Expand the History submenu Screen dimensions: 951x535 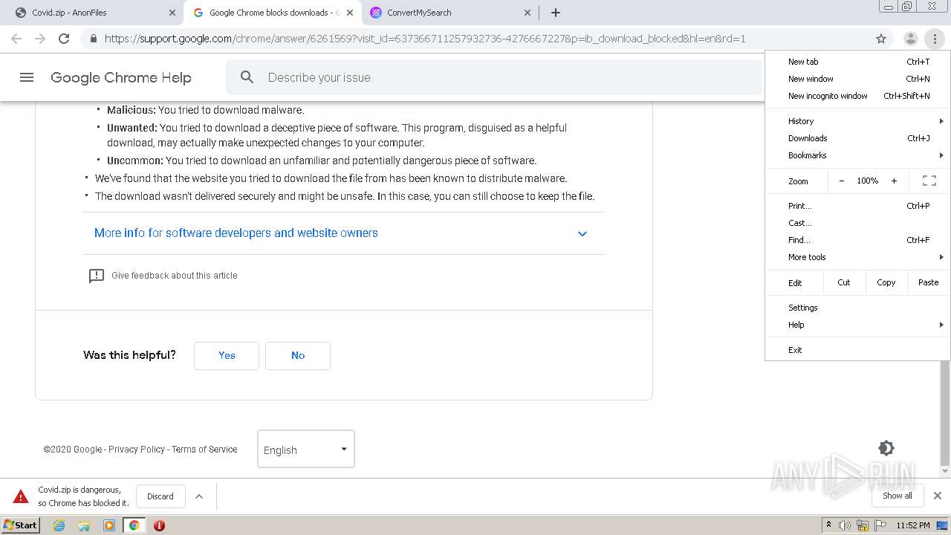(858, 121)
